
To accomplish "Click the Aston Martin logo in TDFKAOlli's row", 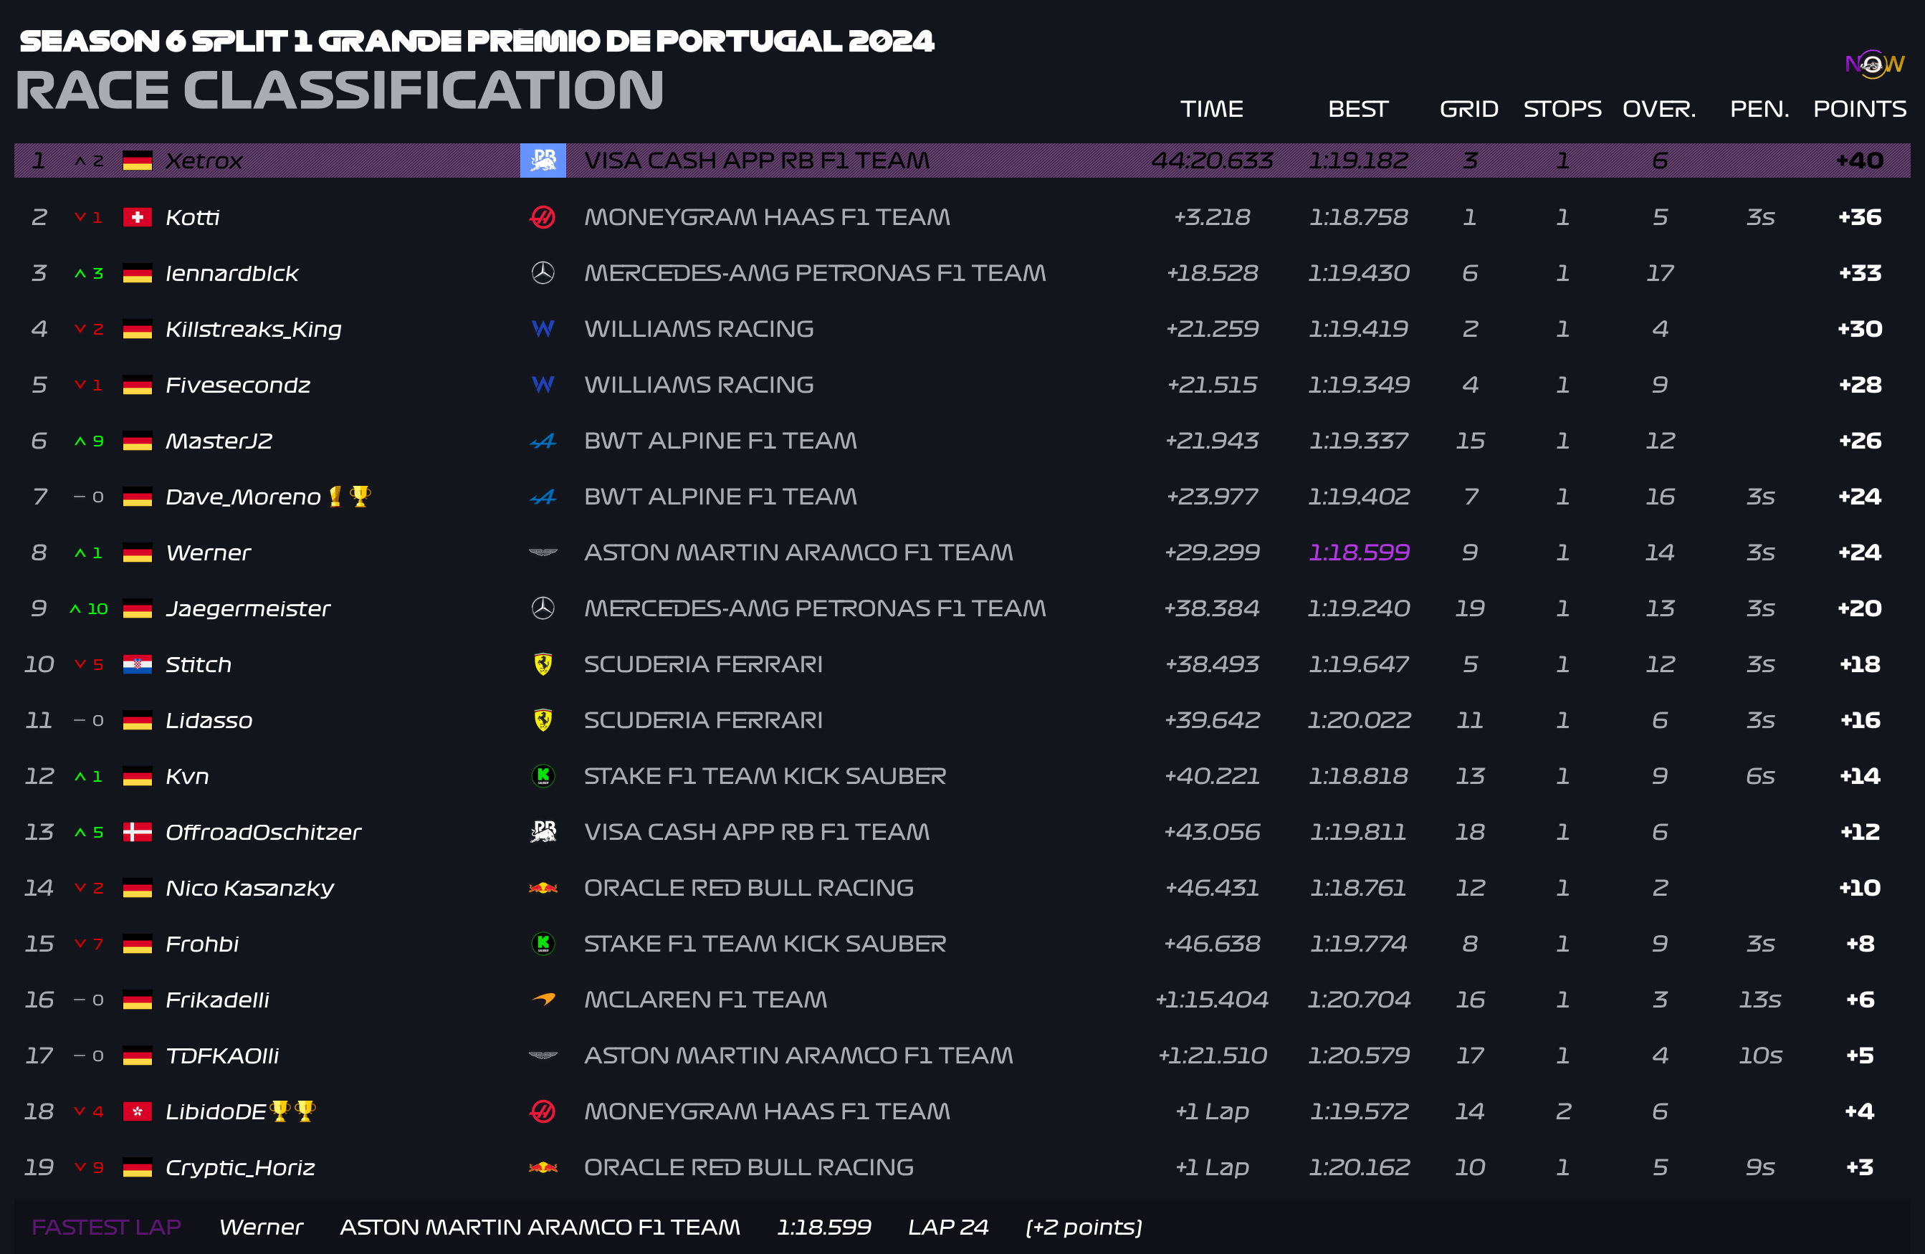I will point(543,1055).
